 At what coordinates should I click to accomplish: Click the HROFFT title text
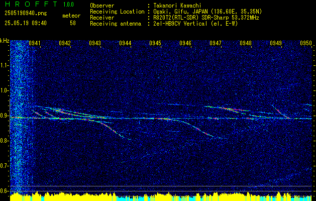(31, 4)
